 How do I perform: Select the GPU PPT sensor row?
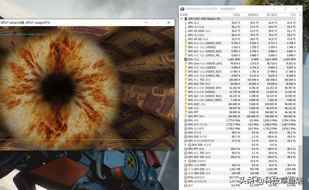click(x=240, y=112)
